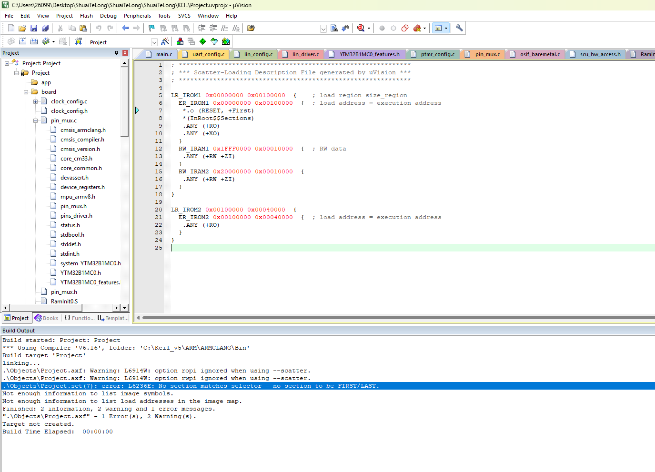This screenshot has height=472, width=655.
Task: Collapse the board folder in tree
Action: (x=26, y=92)
